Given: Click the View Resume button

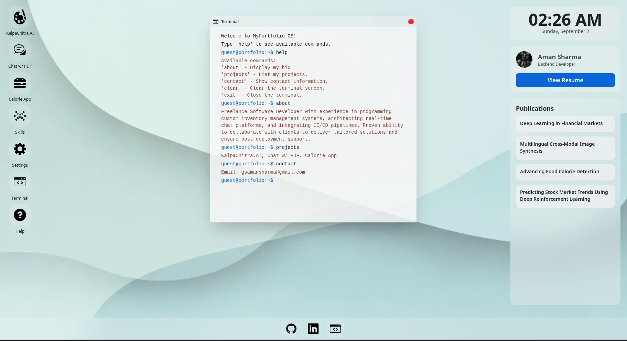Looking at the screenshot, I should (565, 80).
